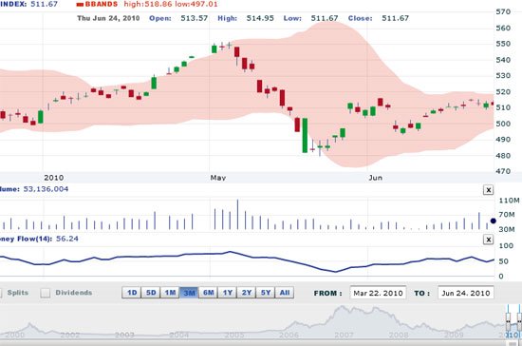This screenshot has height=346, width=522.
Task: Select the 5D time range
Action: coord(151,293)
